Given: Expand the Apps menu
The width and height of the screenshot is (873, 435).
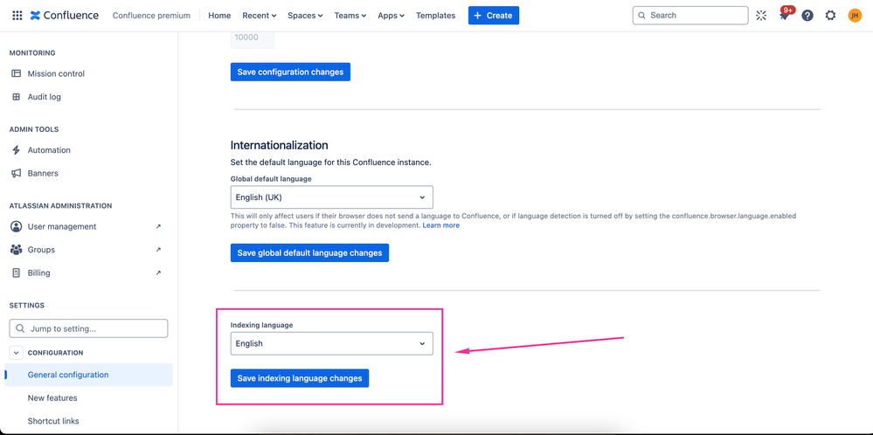Looking at the screenshot, I should click(x=391, y=16).
